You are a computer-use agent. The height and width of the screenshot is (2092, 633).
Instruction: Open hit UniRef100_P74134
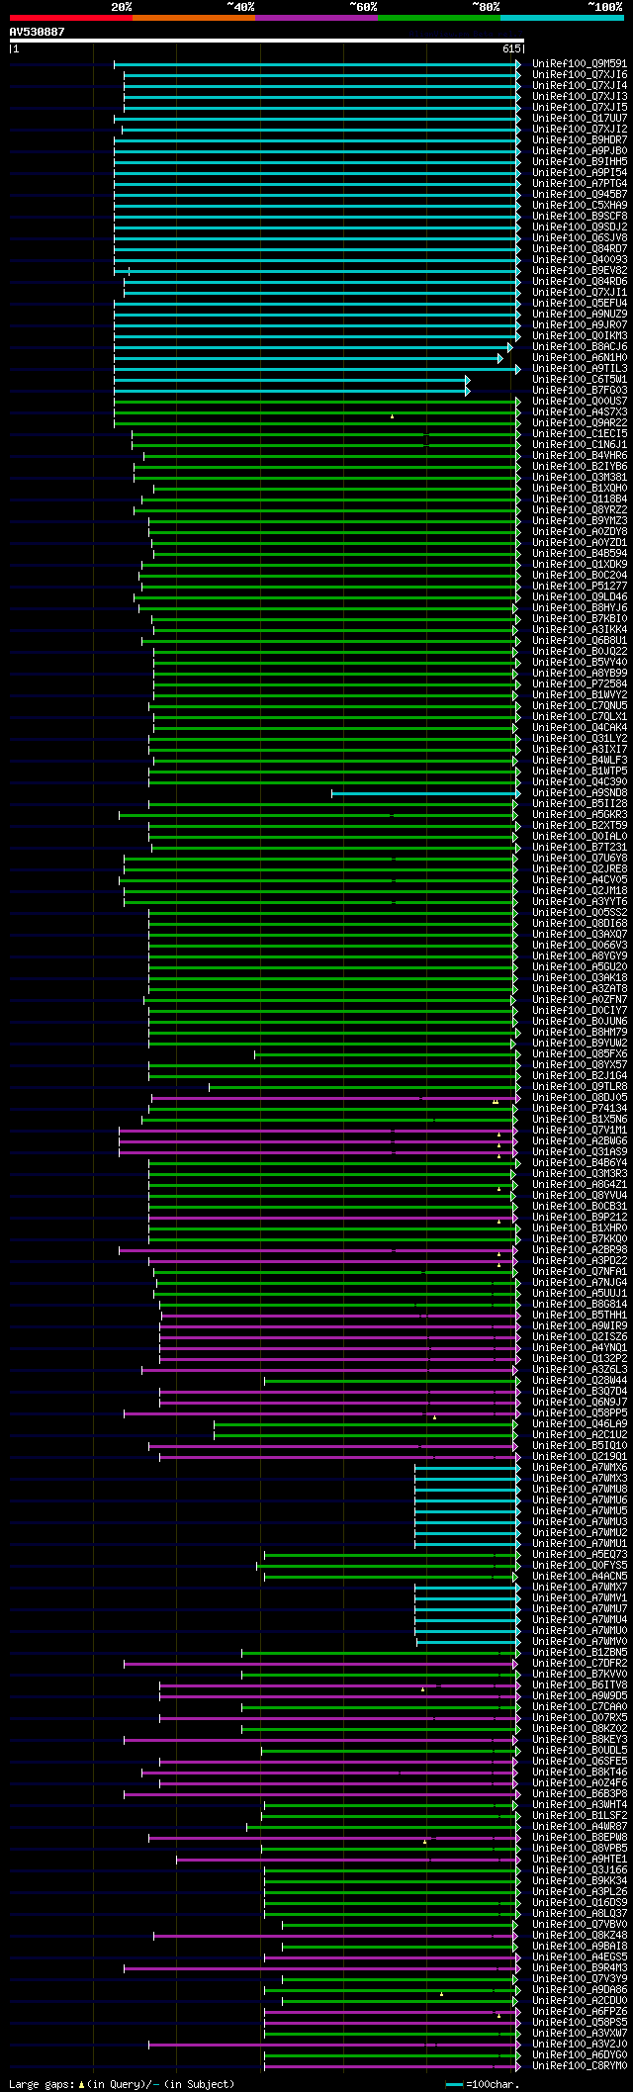point(580,1108)
